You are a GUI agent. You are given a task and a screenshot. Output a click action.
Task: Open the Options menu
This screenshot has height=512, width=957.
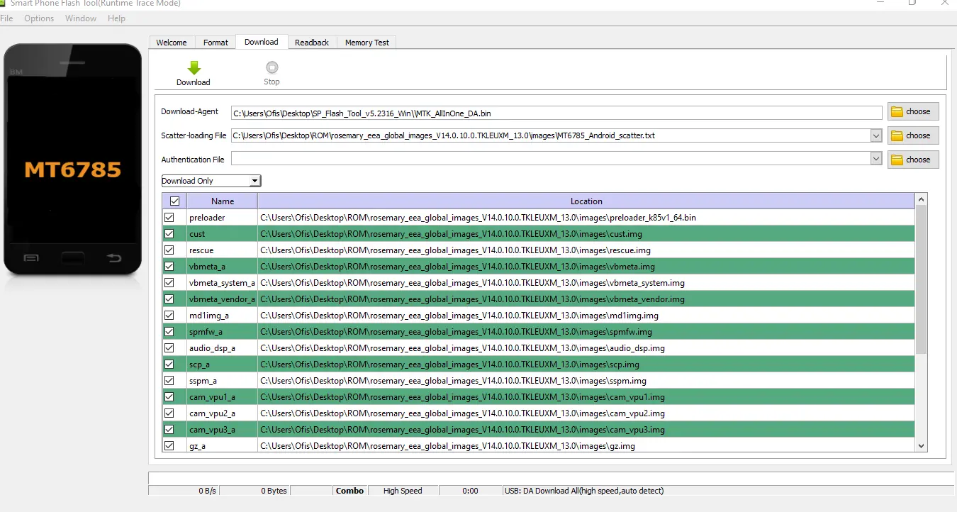(x=39, y=18)
